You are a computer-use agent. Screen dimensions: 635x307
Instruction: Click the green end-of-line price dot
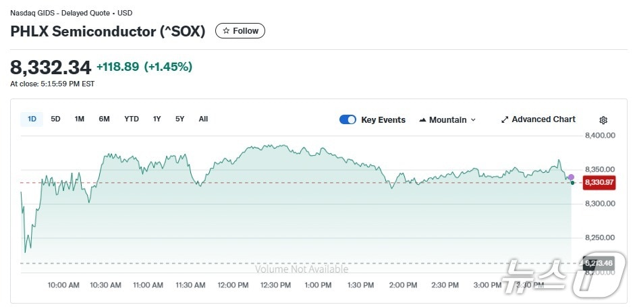[x=572, y=183]
